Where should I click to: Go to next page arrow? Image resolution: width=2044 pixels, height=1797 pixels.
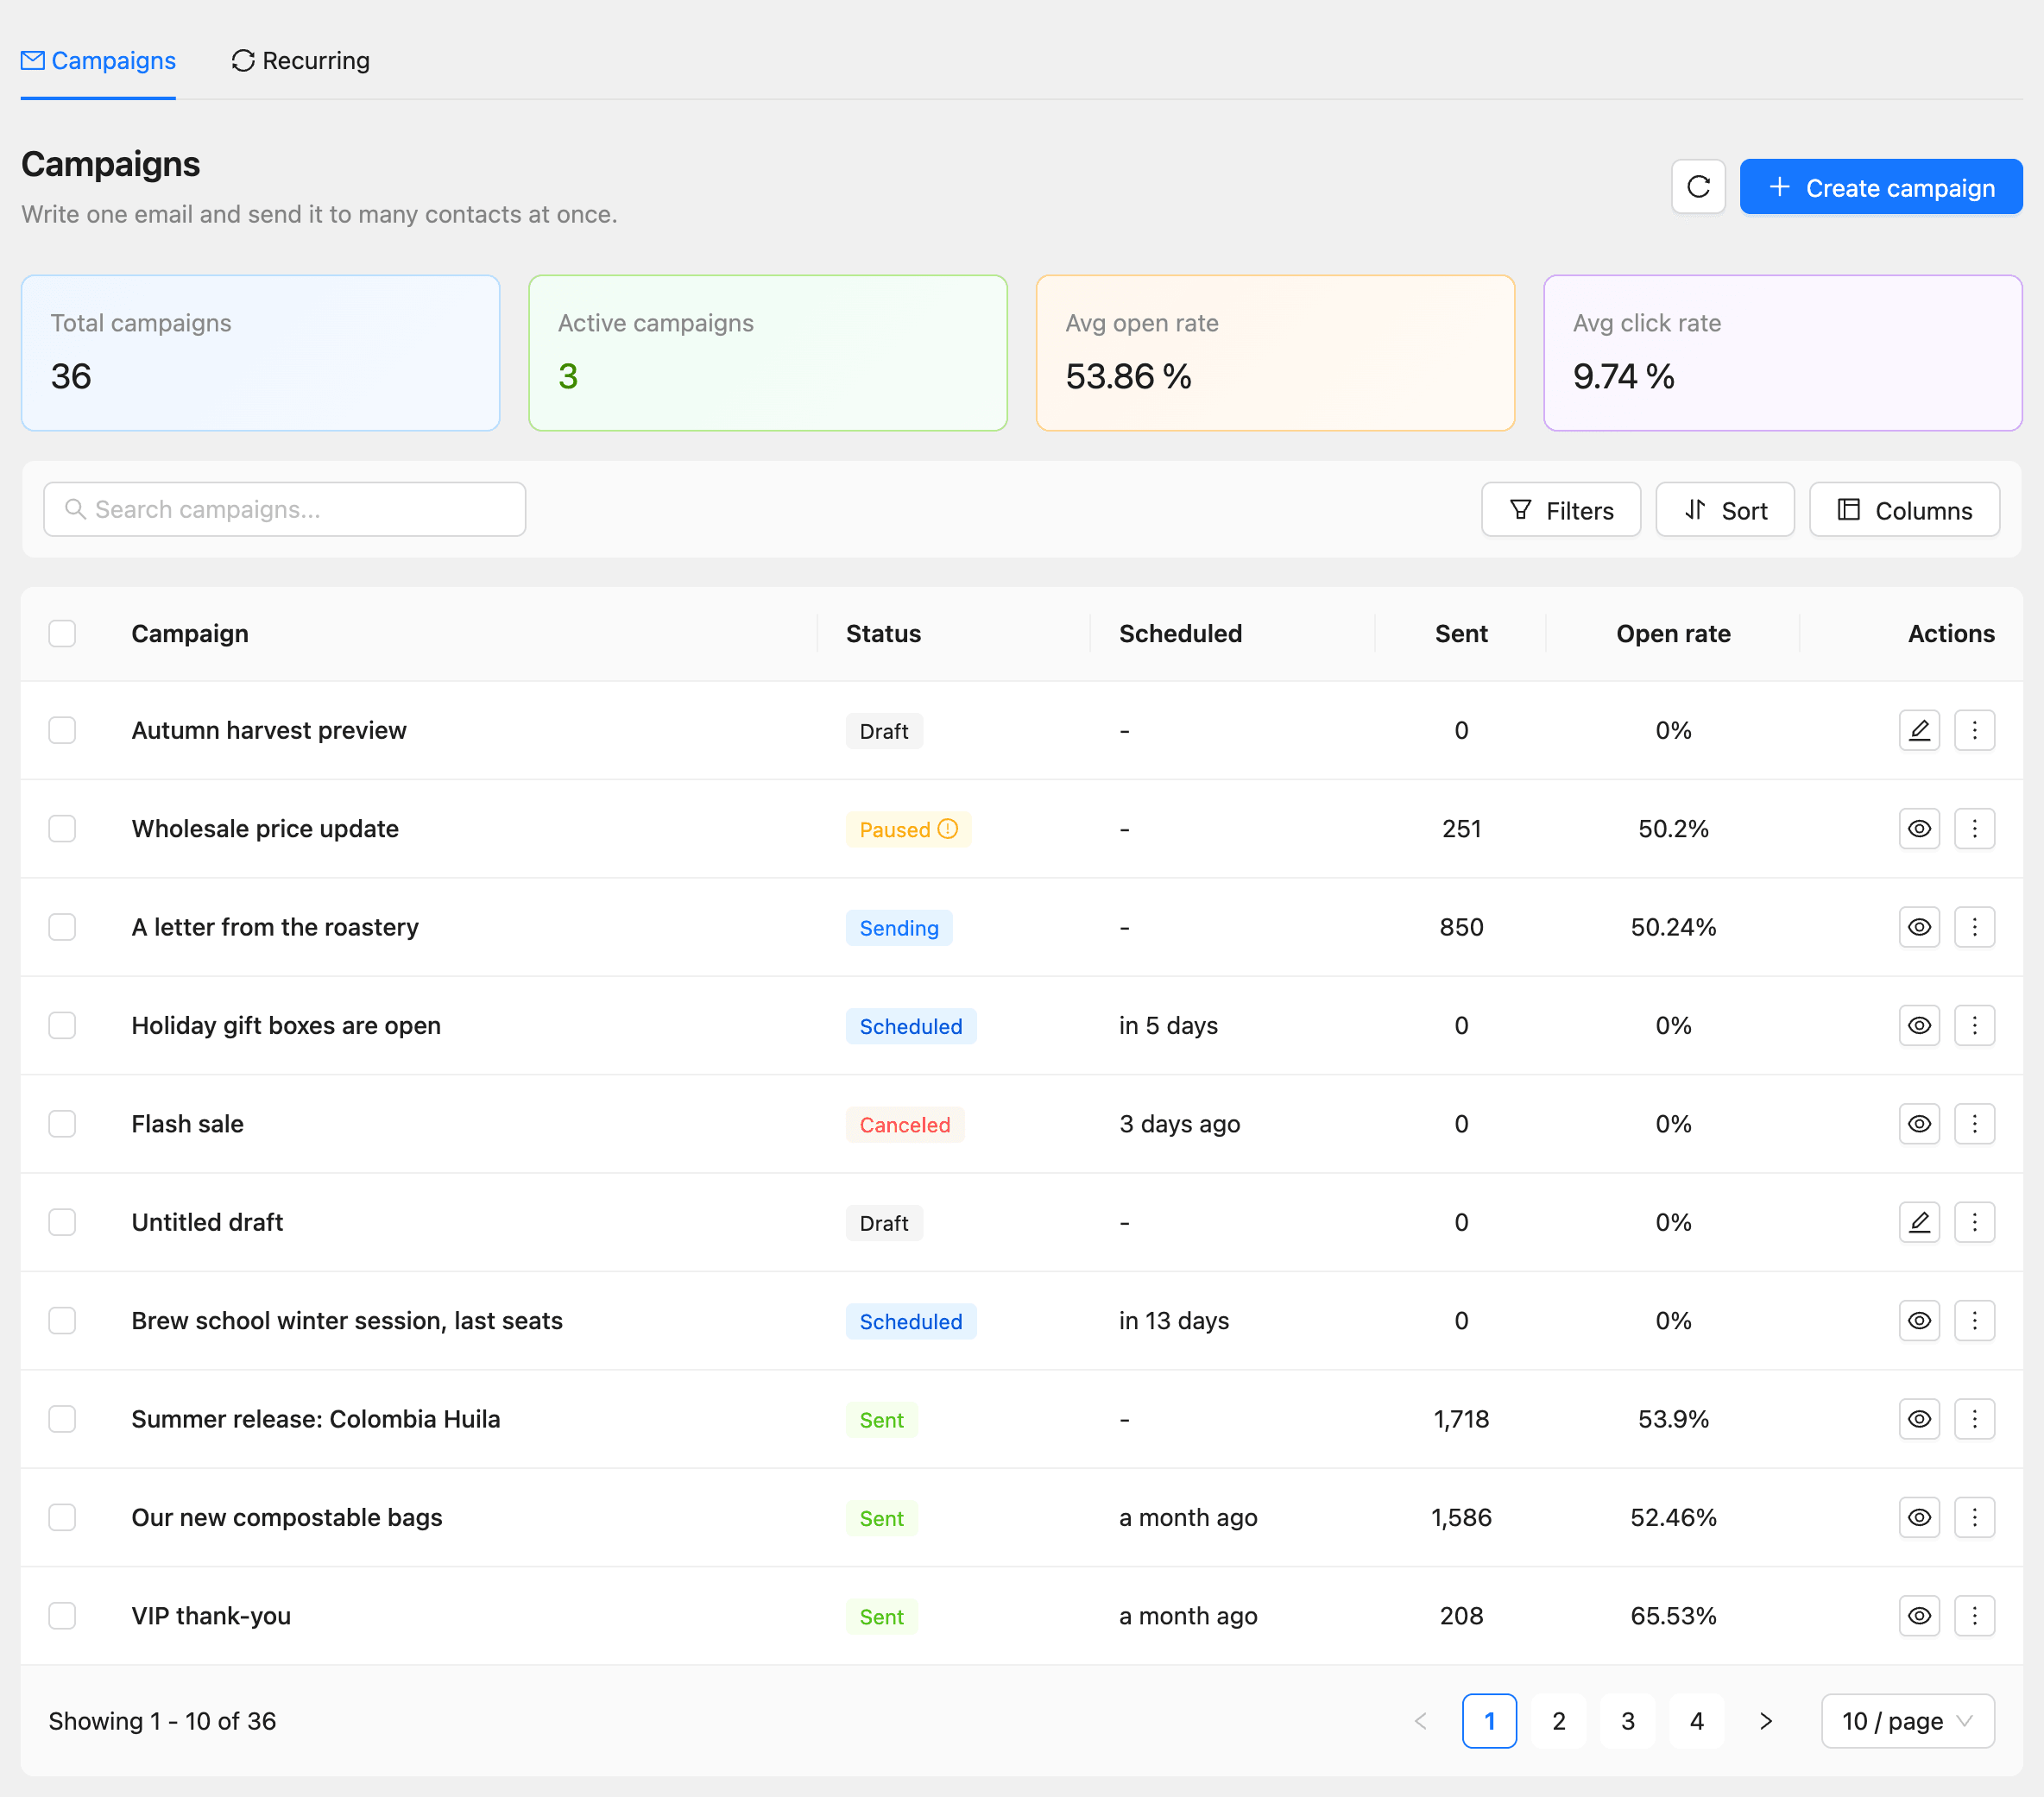[1765, 1721]
